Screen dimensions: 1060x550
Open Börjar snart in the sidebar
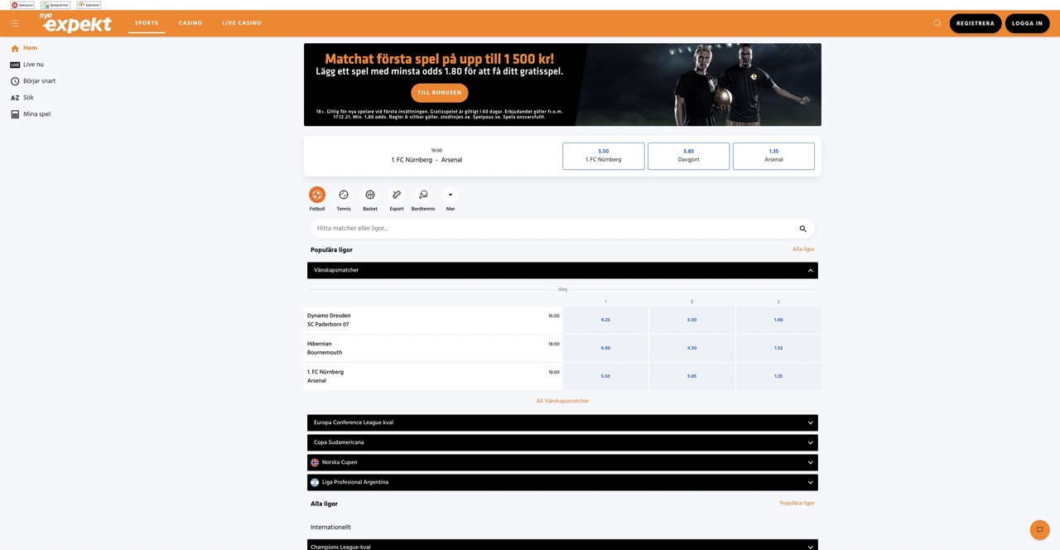pos(38,80)
